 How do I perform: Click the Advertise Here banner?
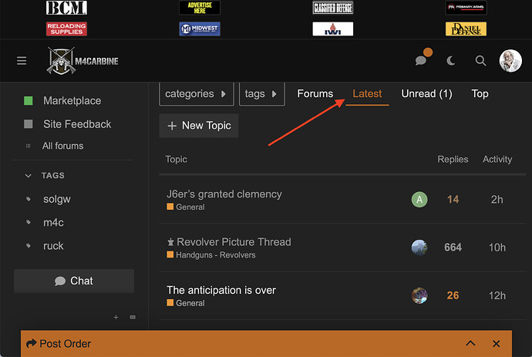200,8
